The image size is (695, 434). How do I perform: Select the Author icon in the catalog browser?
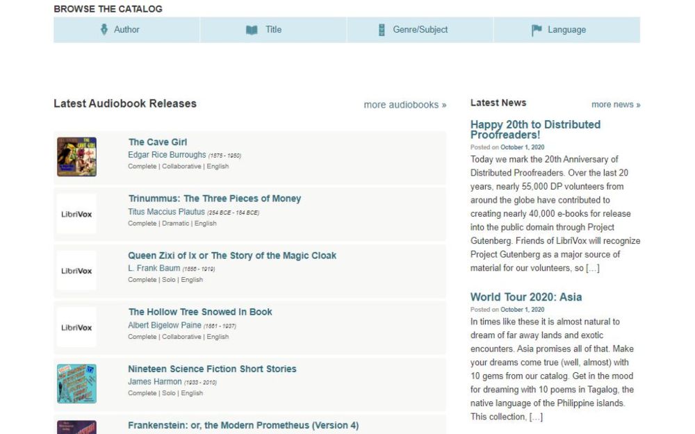pos(104,29)
